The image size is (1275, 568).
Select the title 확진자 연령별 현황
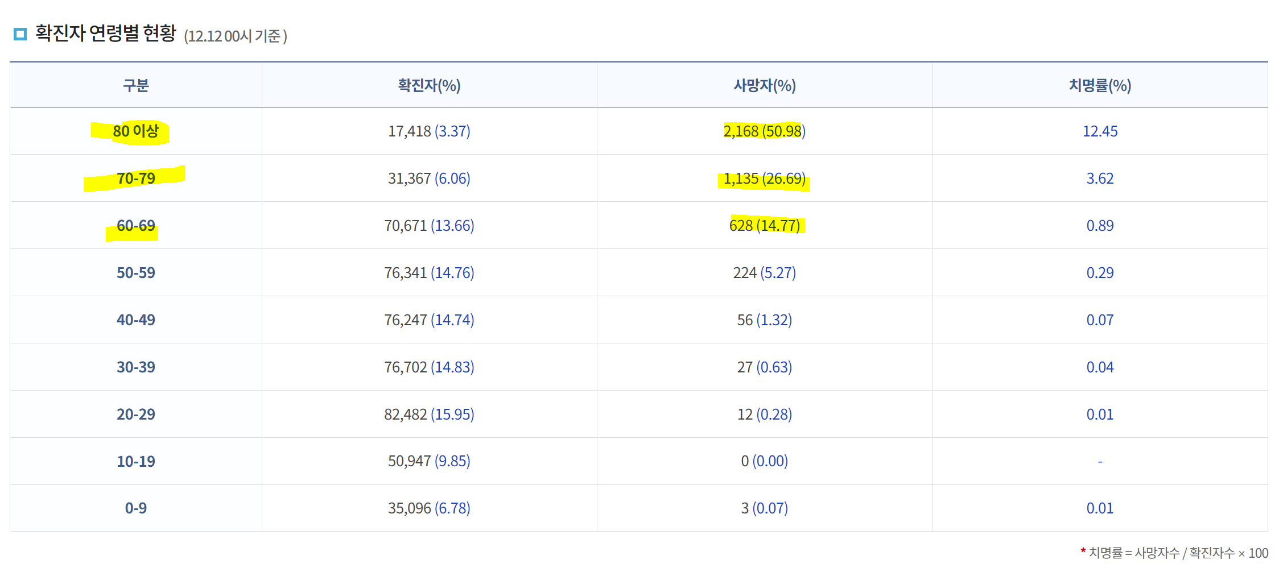point(106,34)
